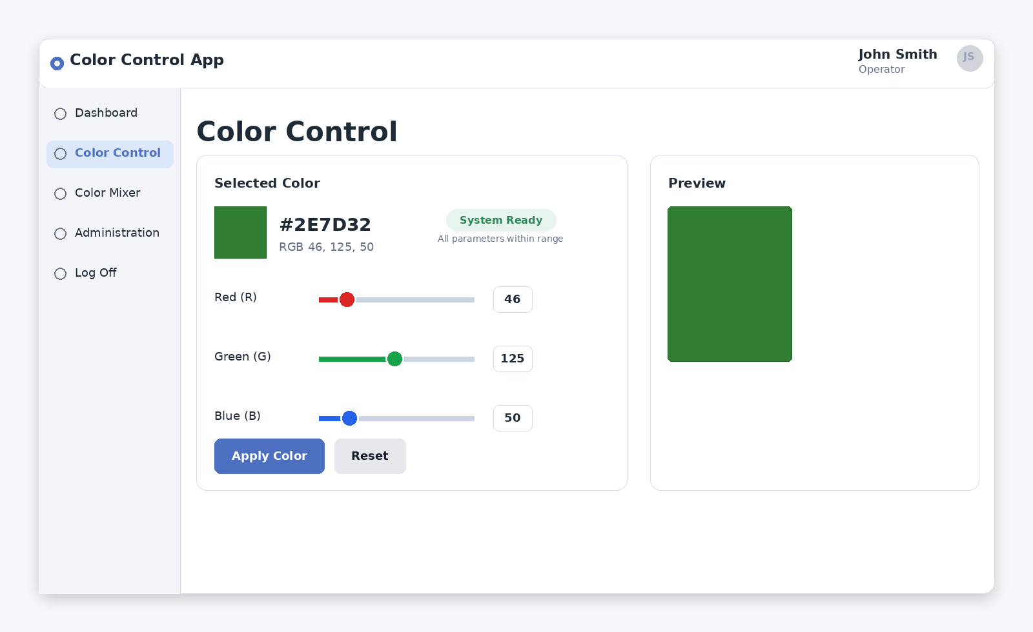Open the Administration section
The image size is (1033, 632).
[117, 233]
